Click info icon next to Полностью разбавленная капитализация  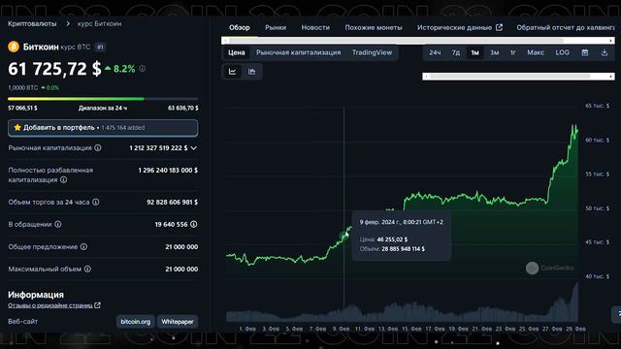[63, 179]
